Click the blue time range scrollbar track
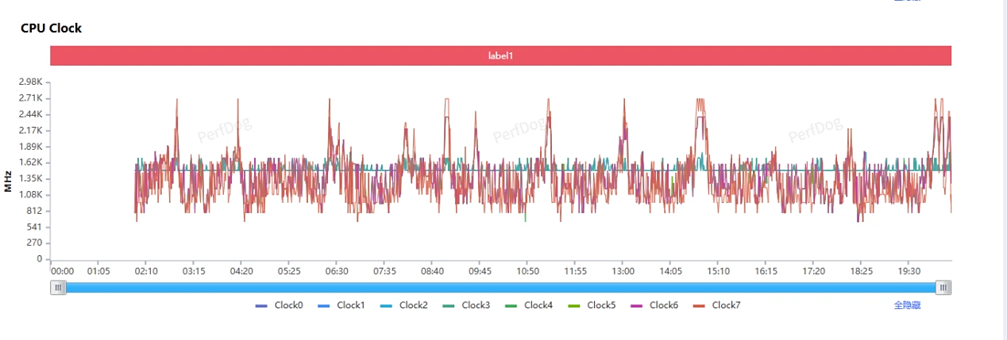The width and height of the screenshot is (1007, 340). [x=500, y=288]
